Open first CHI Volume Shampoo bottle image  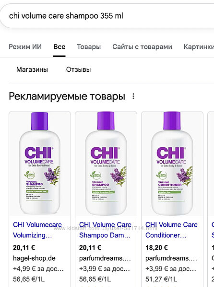point(40,164)
